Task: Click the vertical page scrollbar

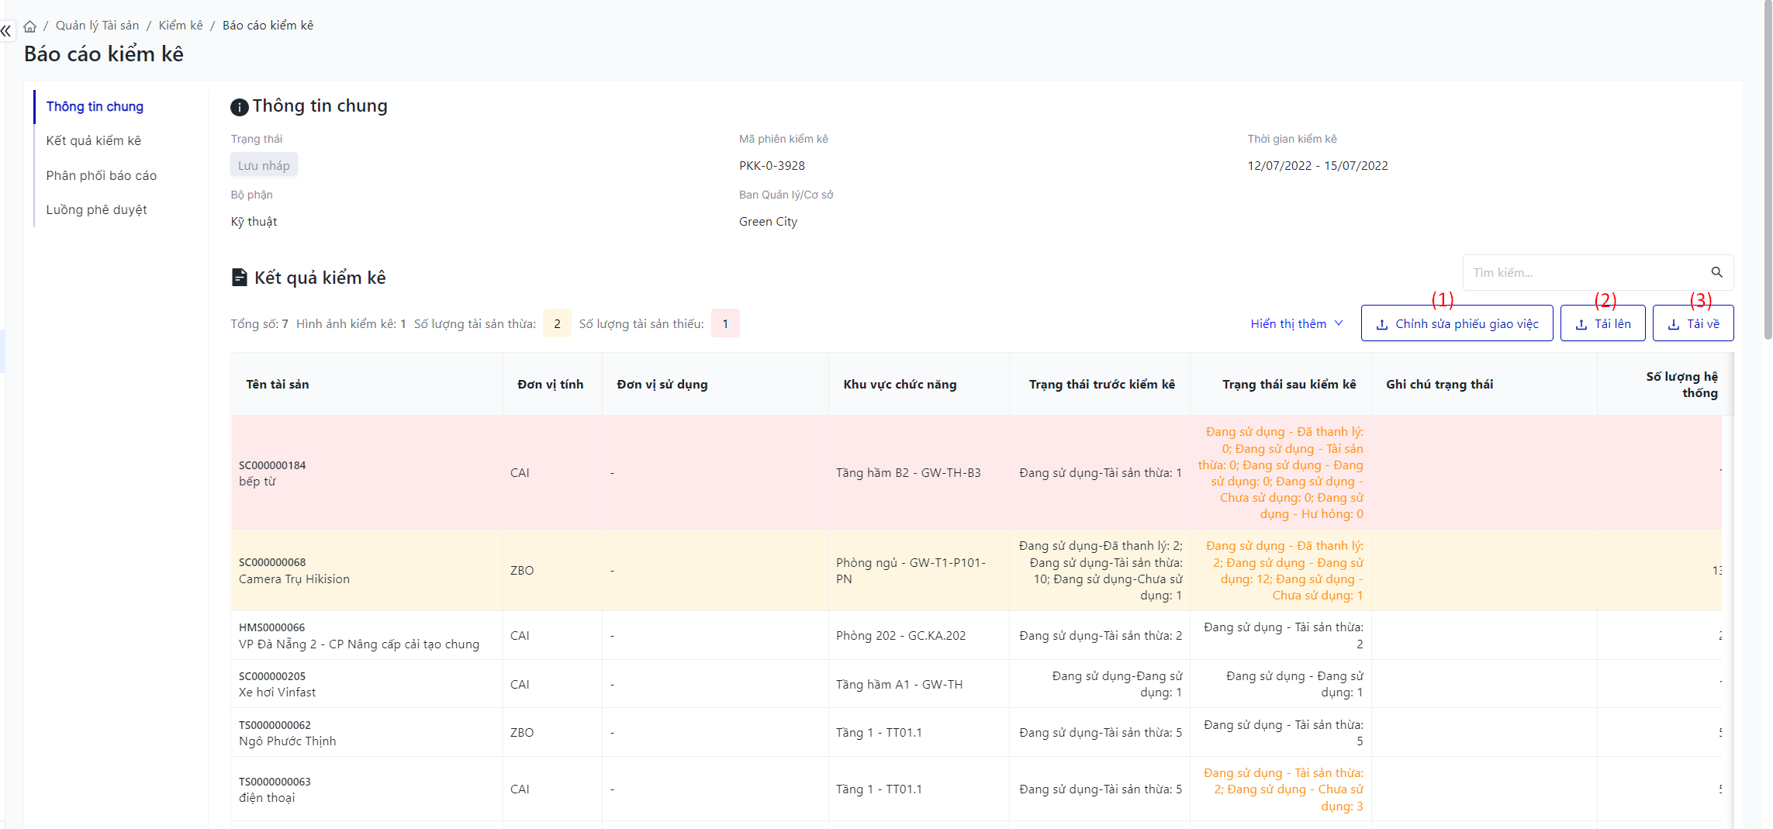Action: point(1767,171)
